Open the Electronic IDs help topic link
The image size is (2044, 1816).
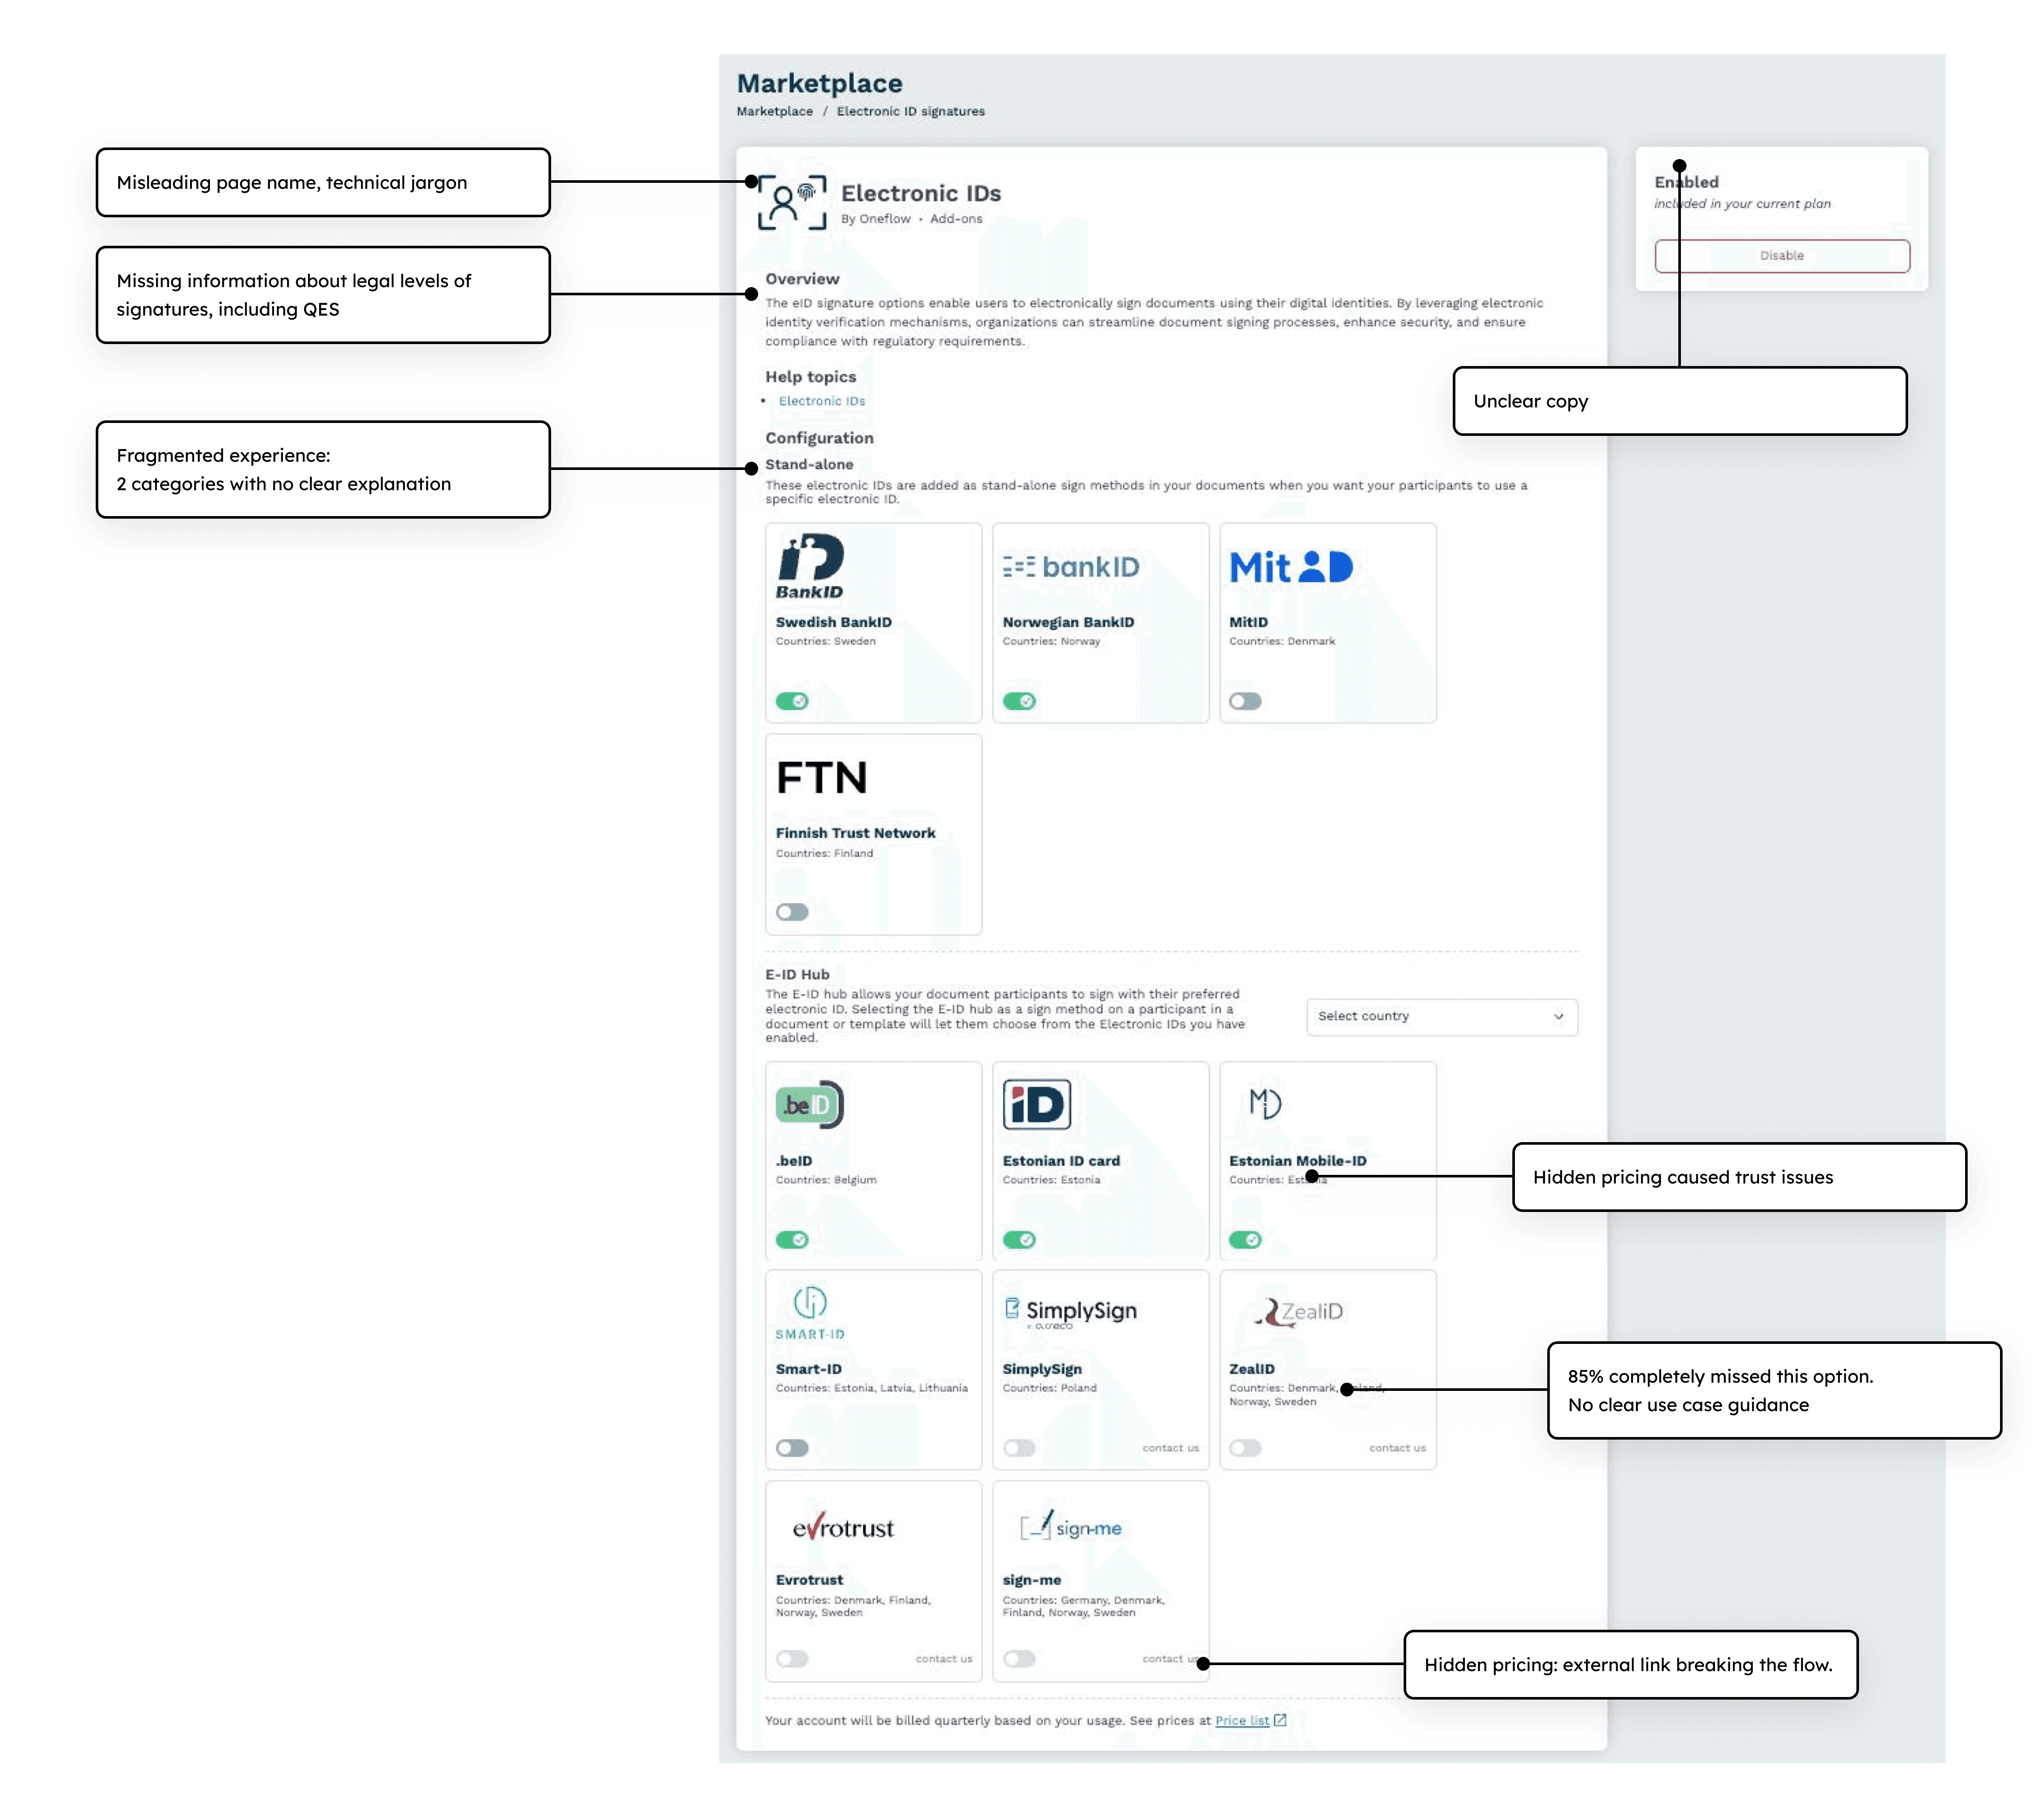click(822, 401)
